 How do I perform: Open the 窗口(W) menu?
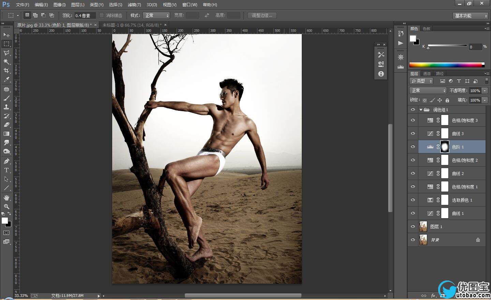[190, 5]
